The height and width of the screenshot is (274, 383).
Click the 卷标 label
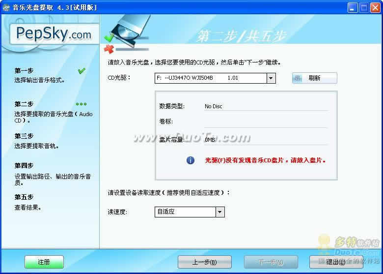[x=166, y=122]
